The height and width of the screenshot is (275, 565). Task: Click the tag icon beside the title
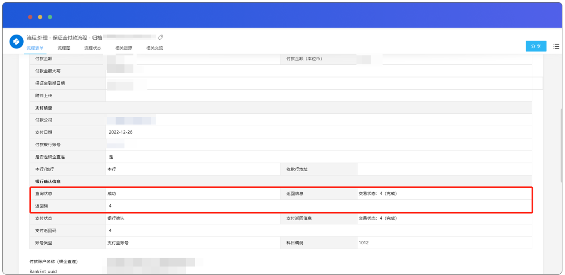161,38
